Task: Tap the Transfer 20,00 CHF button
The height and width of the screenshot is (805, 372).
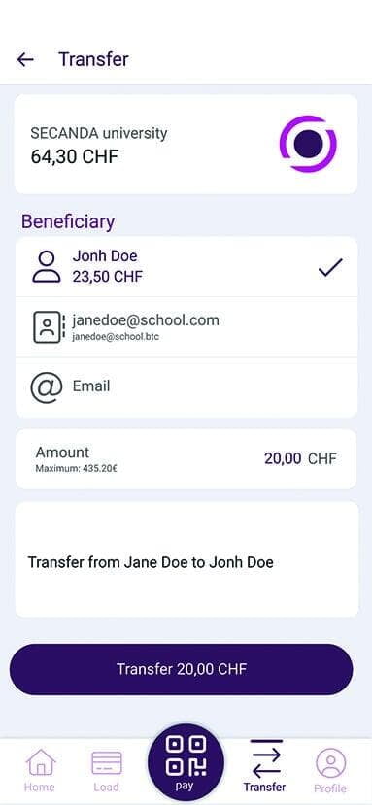Action: click(x=182, y=669)
